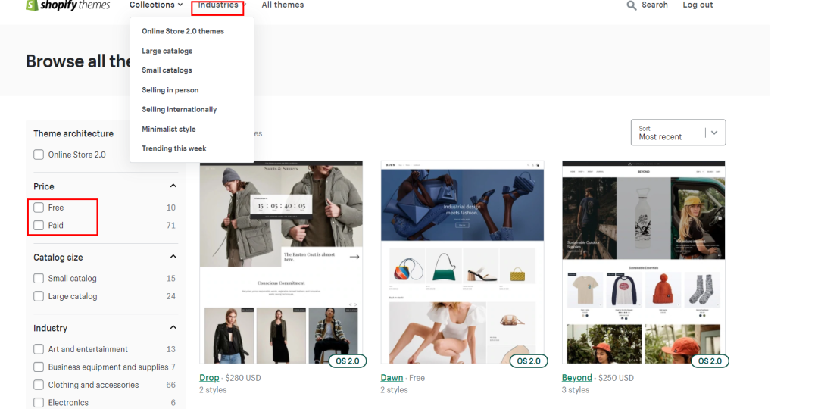Click the Shopify themes logo
Image resolution: width=818 pixels, height=409 pixels.
[67, 5]
